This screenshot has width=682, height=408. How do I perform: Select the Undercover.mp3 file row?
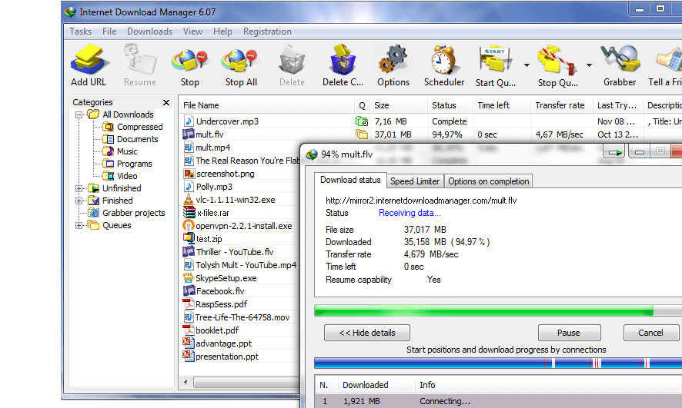pyautogui.click(x=227, y=121)
